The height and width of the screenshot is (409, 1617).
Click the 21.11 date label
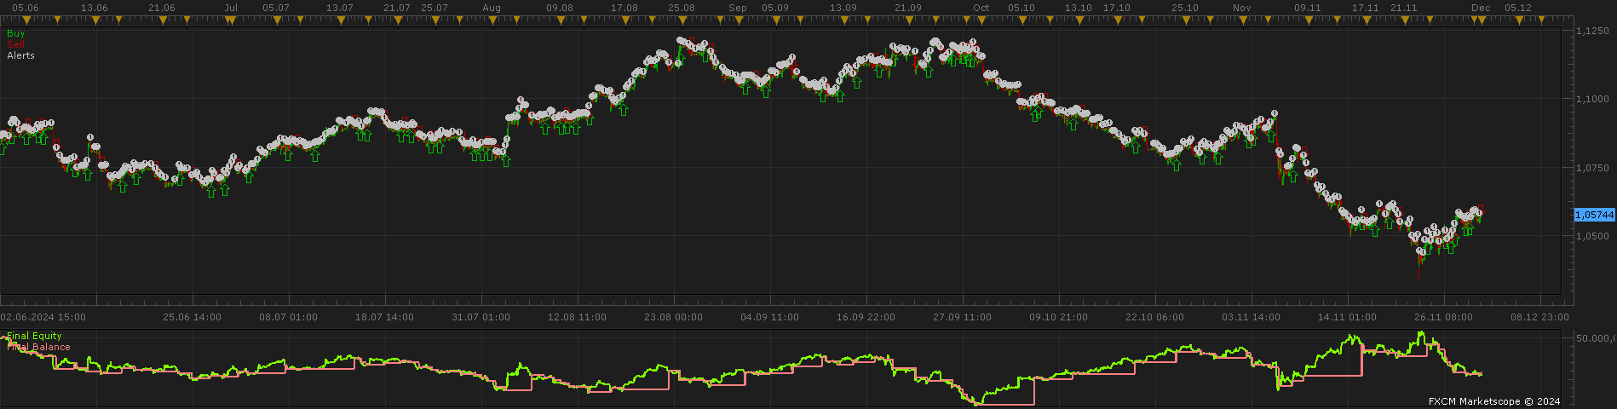(x=1404, y=8)
